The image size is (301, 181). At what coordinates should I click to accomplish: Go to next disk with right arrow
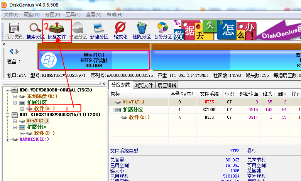(x=17, y=51)
